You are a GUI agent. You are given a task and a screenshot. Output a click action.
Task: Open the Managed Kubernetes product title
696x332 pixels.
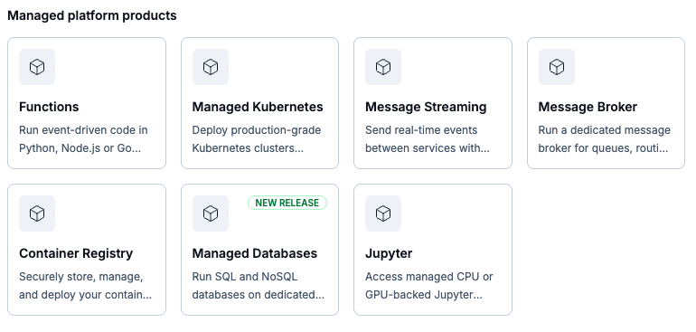258,107
